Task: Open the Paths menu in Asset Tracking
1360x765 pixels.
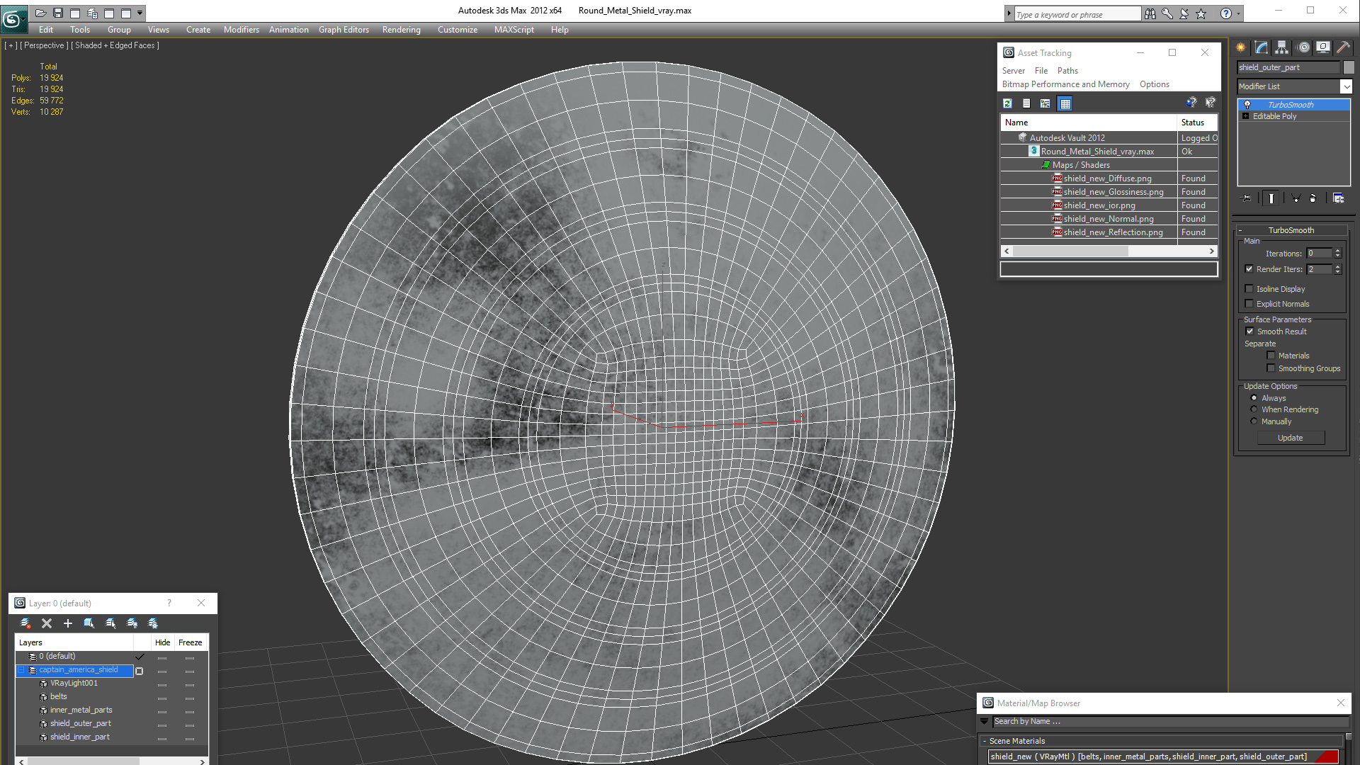Action: click(x=1067, y=71)
